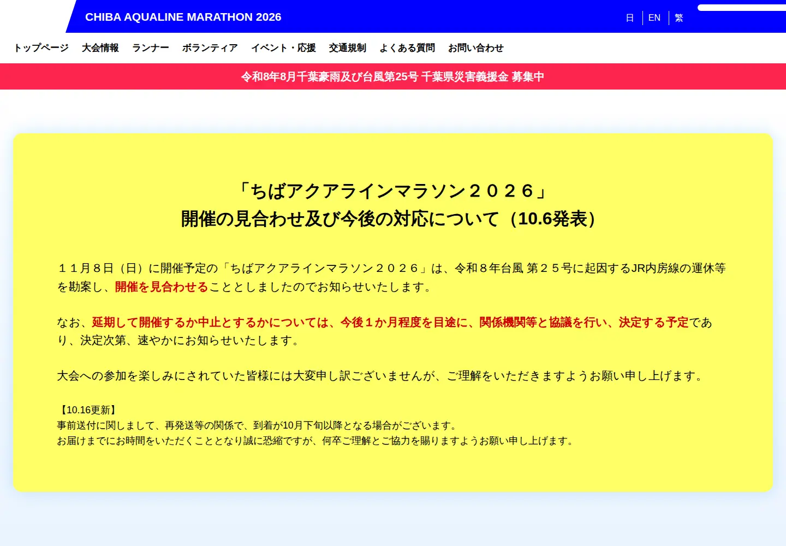Open the ランナー menu
This screenshot has height=546, width=786.
151,48
